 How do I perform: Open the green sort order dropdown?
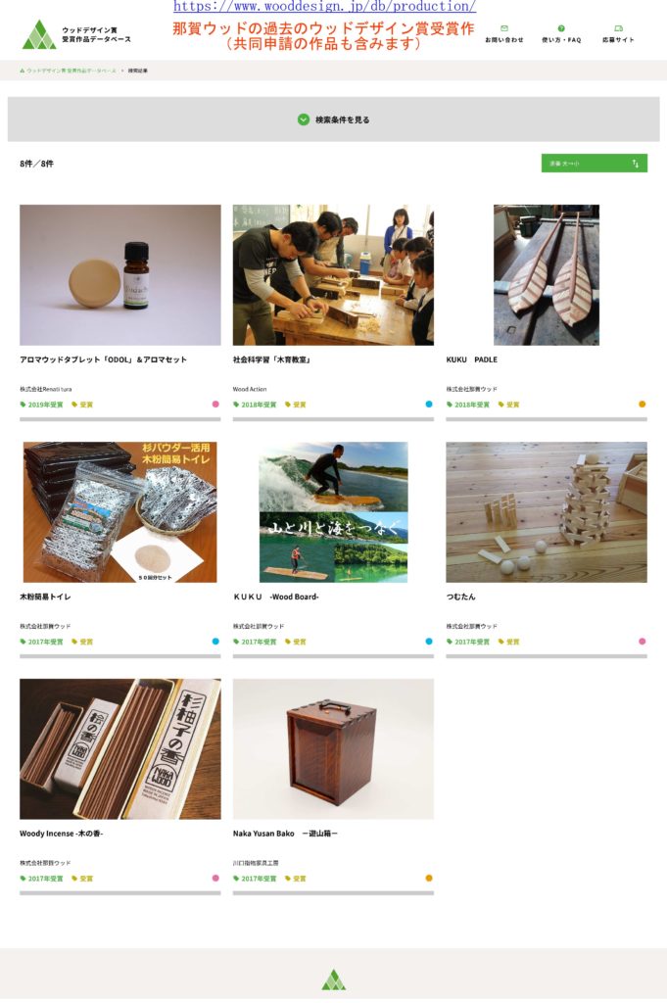point(595,164)
